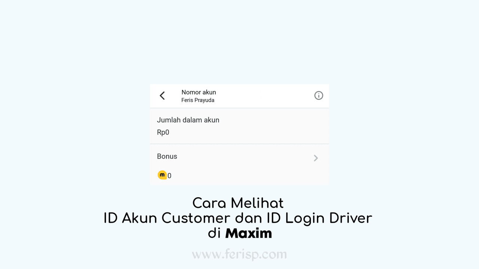Expand Bonus details with the right chevron

point(316,158)
